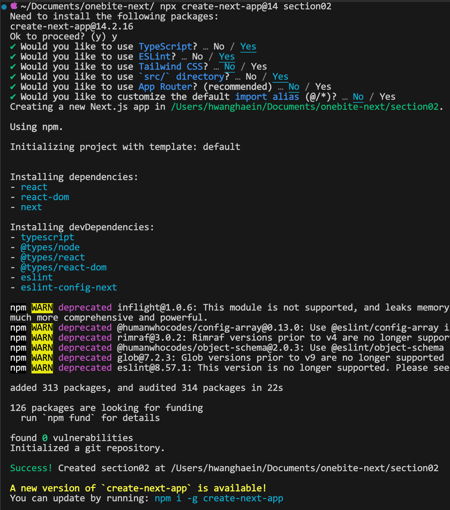Click the 'Using npm.' line
This screenshot has height=510, width=450.
(x=36, y=127)
